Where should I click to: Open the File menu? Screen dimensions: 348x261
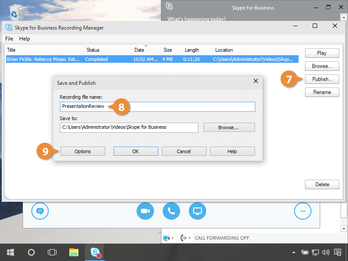[9, 39]
